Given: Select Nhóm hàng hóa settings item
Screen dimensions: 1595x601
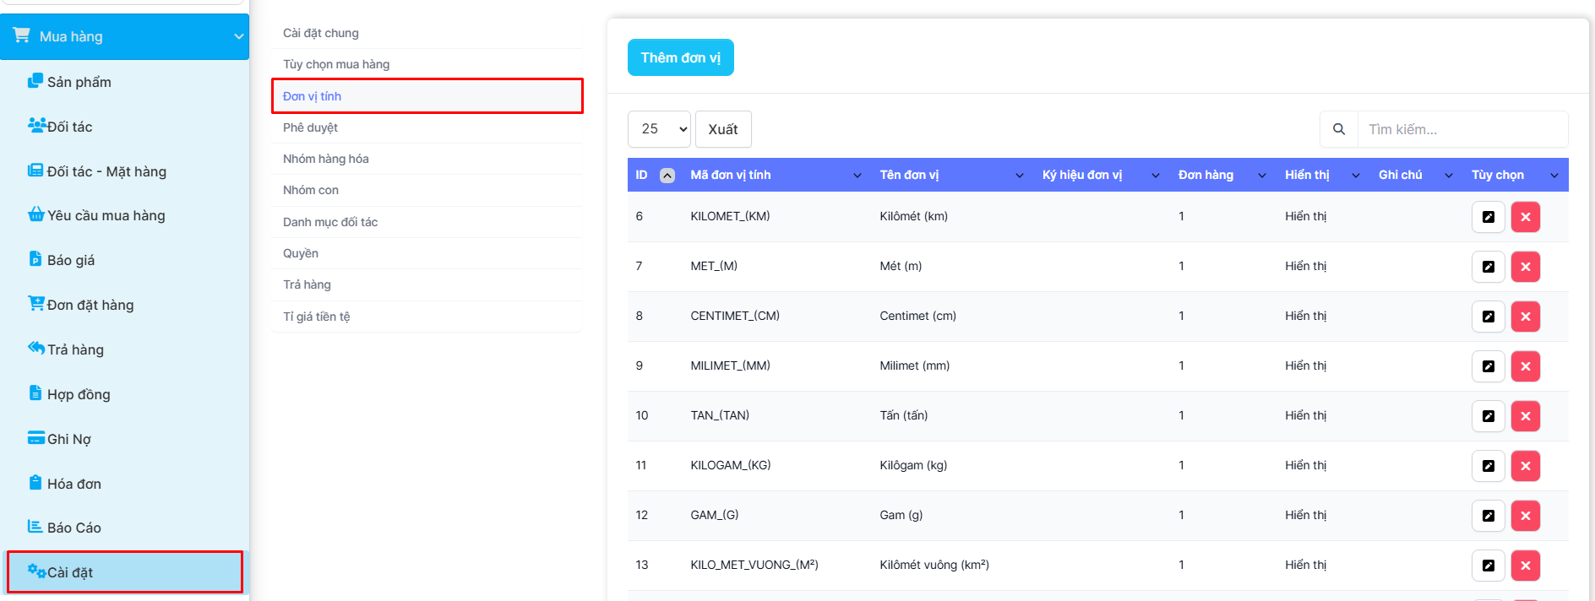Looking at the screenshot, I should pyautogui.click(x=325, y=159).
